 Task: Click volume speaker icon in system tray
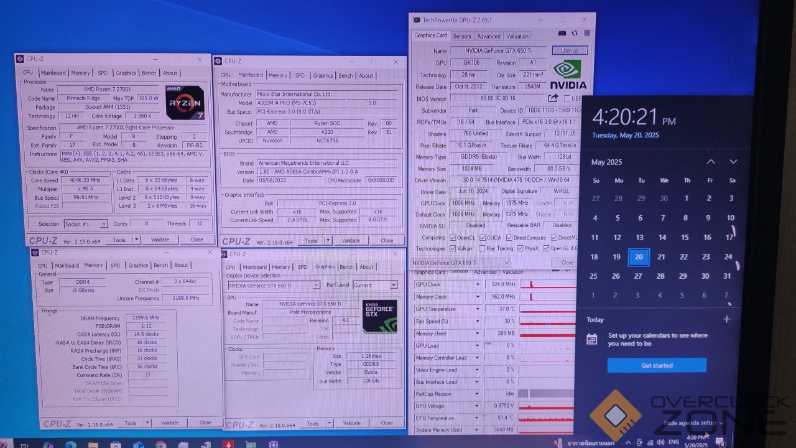(x=661, y=442)
